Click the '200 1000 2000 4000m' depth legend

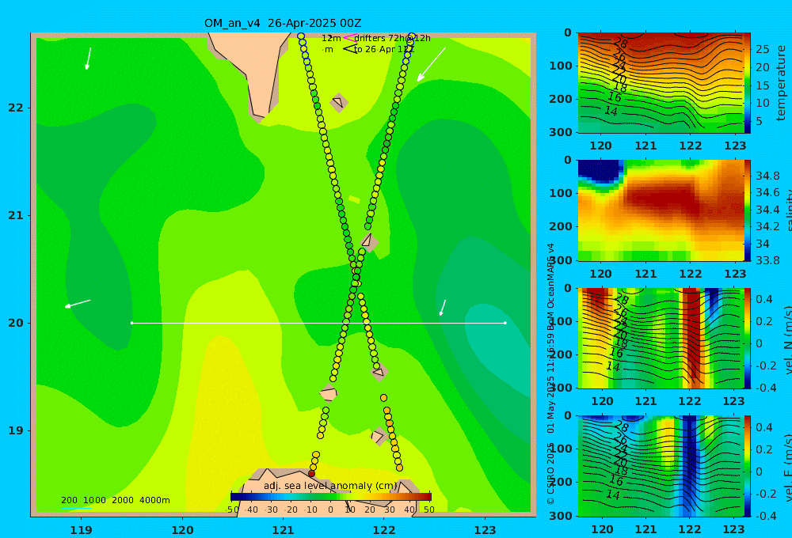pyautogui.click(x=116, y=500)
